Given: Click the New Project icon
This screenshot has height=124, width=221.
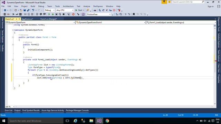Looking at the screenshot, I should [x=16, y=10].
